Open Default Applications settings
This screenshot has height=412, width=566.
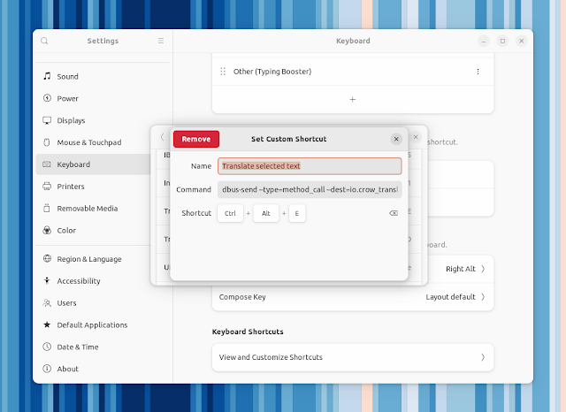(x=92, y=325)
